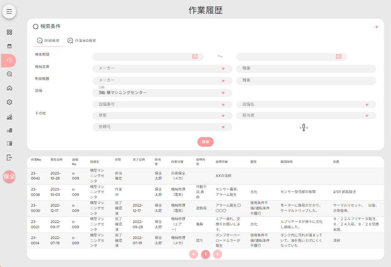
Task: Click the 機械装置 機番 input field
Action: (x=306, y=68)
